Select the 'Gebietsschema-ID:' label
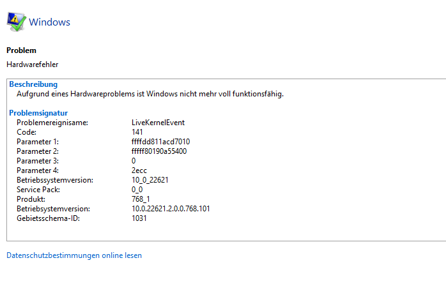446x295 pixels. coord(48,218)
